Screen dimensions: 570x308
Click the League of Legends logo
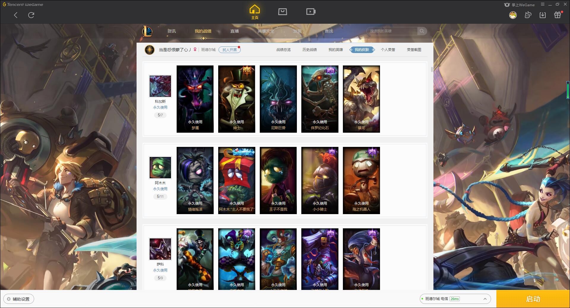tap(147, 31)
